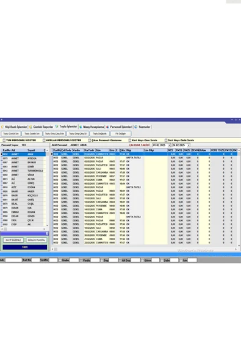Tick AYRILAN PERSONELİ GÖSTER checkbox
The height and width of the screenshot is (362, 241).
coord(44,141)
